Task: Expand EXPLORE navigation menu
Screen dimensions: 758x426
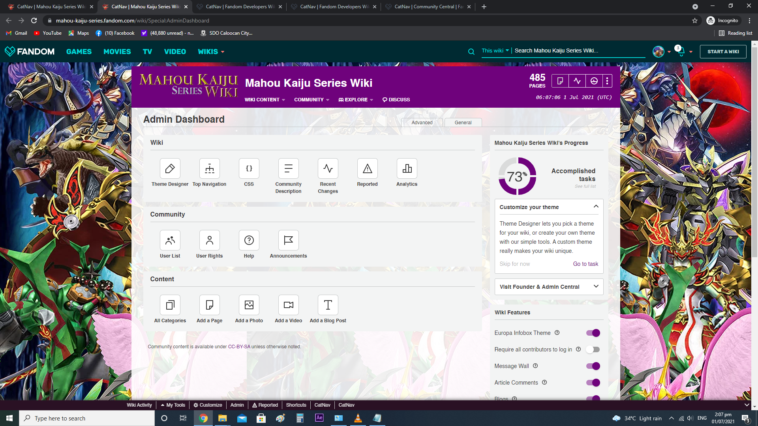Action: coord(356,100)
